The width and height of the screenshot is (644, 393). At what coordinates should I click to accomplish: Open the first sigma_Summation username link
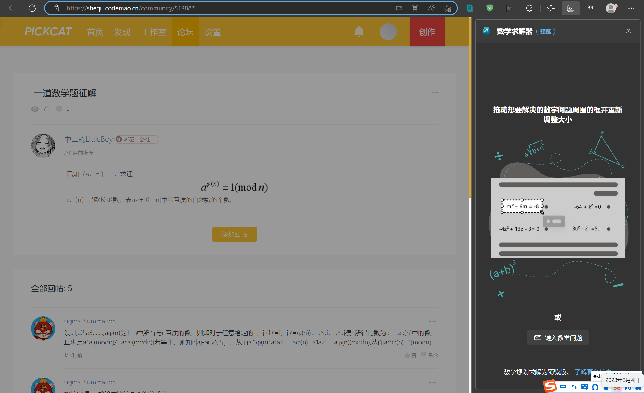point(90,321)
